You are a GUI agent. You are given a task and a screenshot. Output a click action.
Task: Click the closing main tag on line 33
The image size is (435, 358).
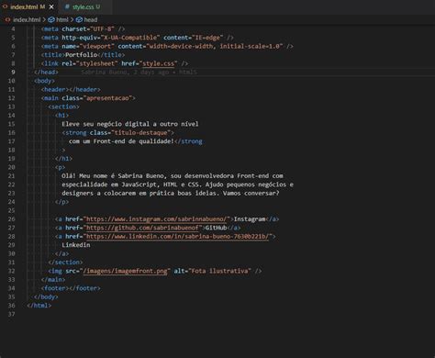[x=53, y=279]
